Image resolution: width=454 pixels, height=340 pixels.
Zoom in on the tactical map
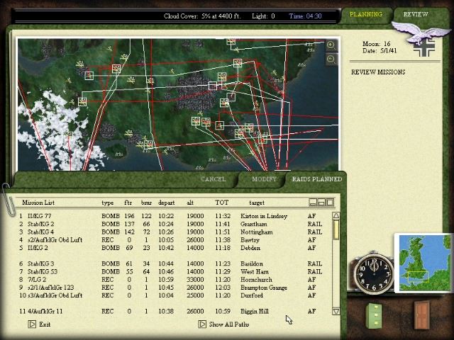331,45
